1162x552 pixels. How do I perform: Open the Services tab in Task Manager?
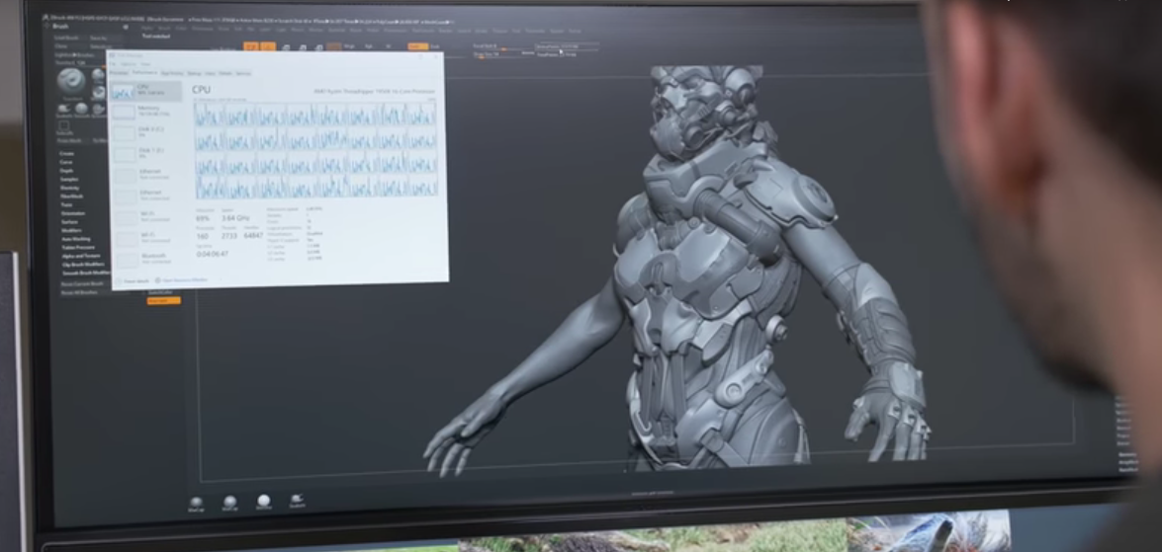(x=243, y=73)
